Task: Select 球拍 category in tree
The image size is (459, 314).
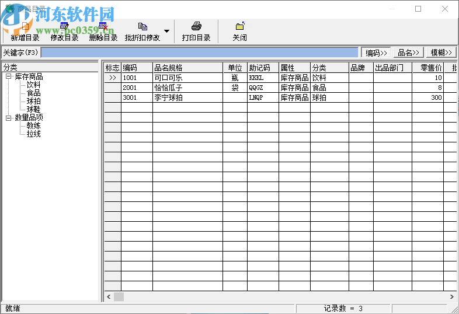Action: (x=33, y=101)
